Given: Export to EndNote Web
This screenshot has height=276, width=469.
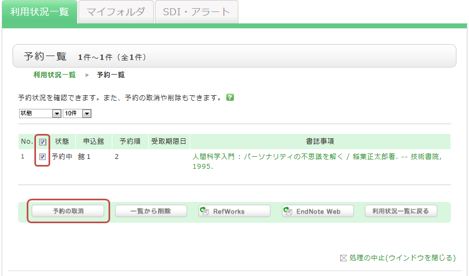Looking at the screenshot, I should point(317,211).
